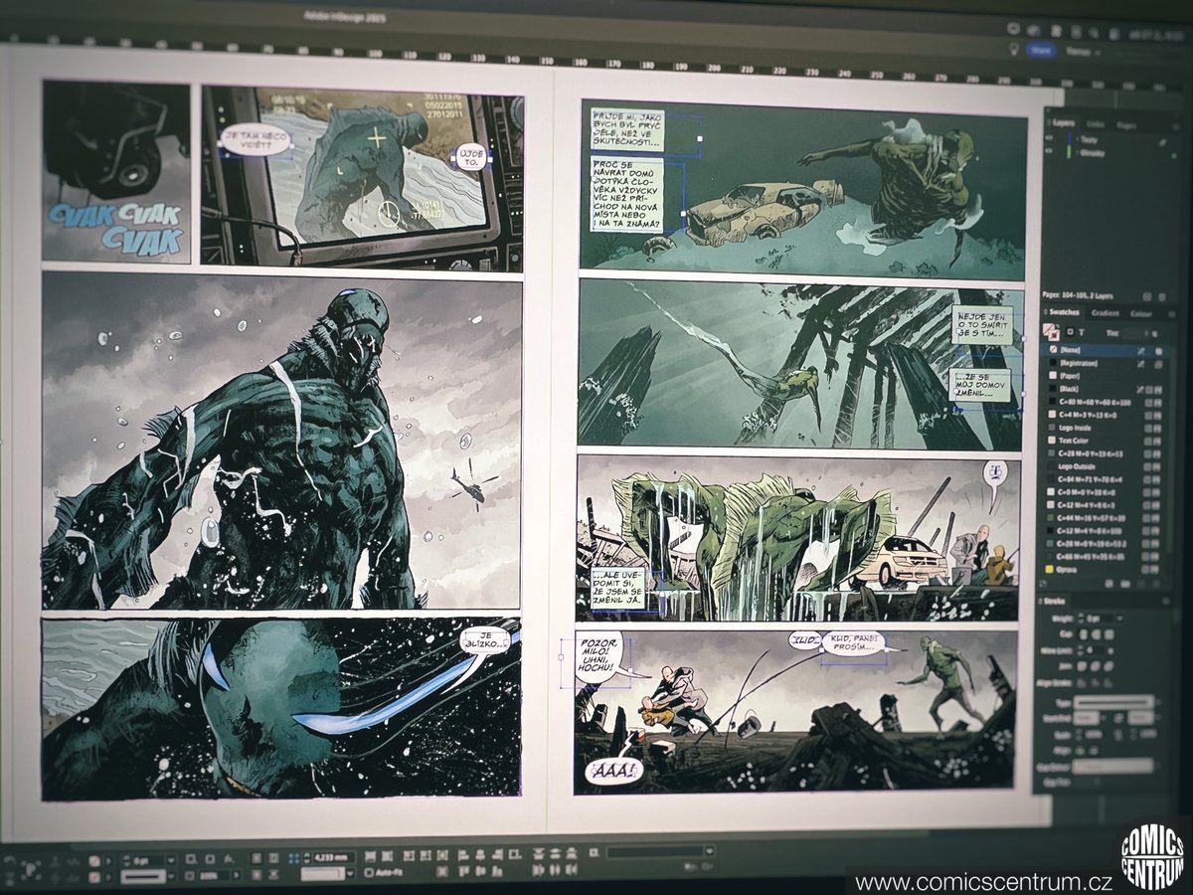Viewport: 1193px width, 895px height.
Task: Open stroke weight dropdown in control bar
Action: (x=171, y=860)
